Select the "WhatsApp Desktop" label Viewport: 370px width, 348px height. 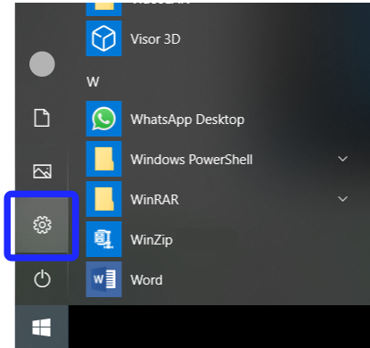tap(187, 120)
